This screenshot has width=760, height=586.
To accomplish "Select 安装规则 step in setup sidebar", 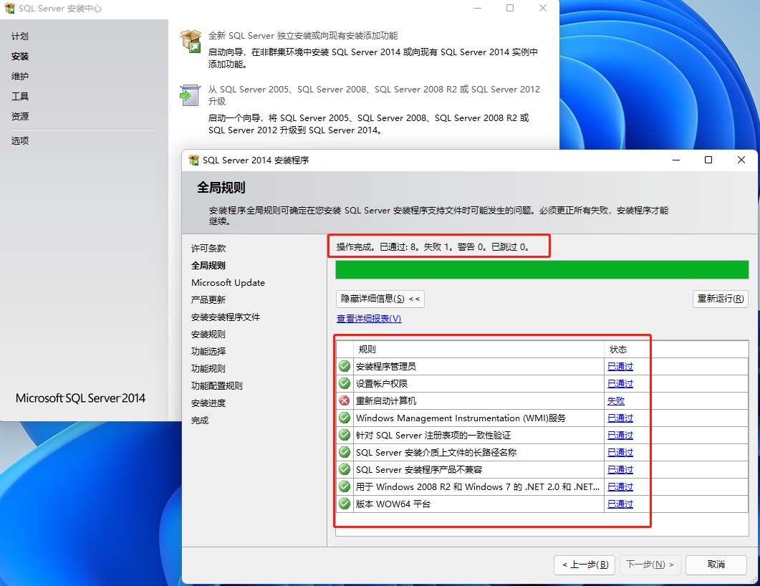I will coord(208,334).
